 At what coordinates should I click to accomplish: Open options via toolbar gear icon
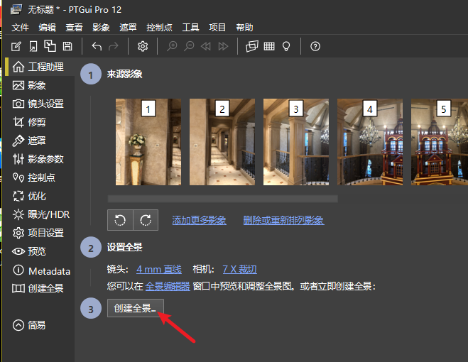pos(143,46)
